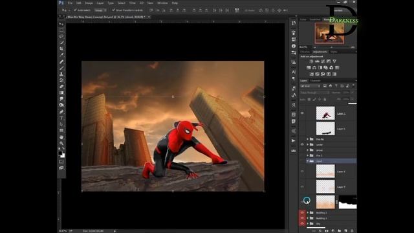Open the Window menu
Viewport: 414px width, 233px height.
click(162, 3)
